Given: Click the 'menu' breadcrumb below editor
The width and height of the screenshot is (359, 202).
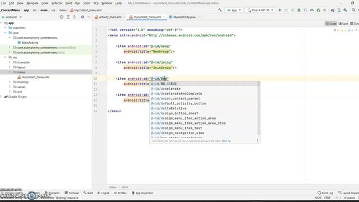Looking at the screenshot, I should (113, 187).
